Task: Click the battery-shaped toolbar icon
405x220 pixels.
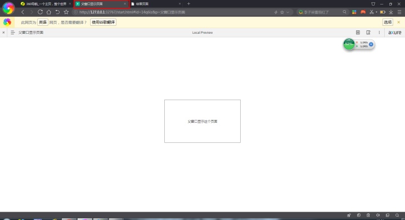Action: (382, 12)
